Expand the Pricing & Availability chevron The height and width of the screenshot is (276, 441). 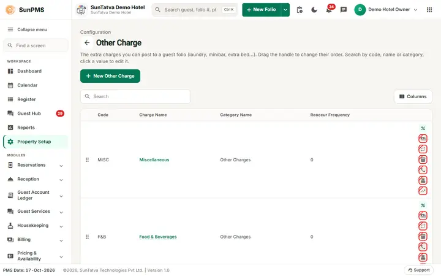(61, 257)
